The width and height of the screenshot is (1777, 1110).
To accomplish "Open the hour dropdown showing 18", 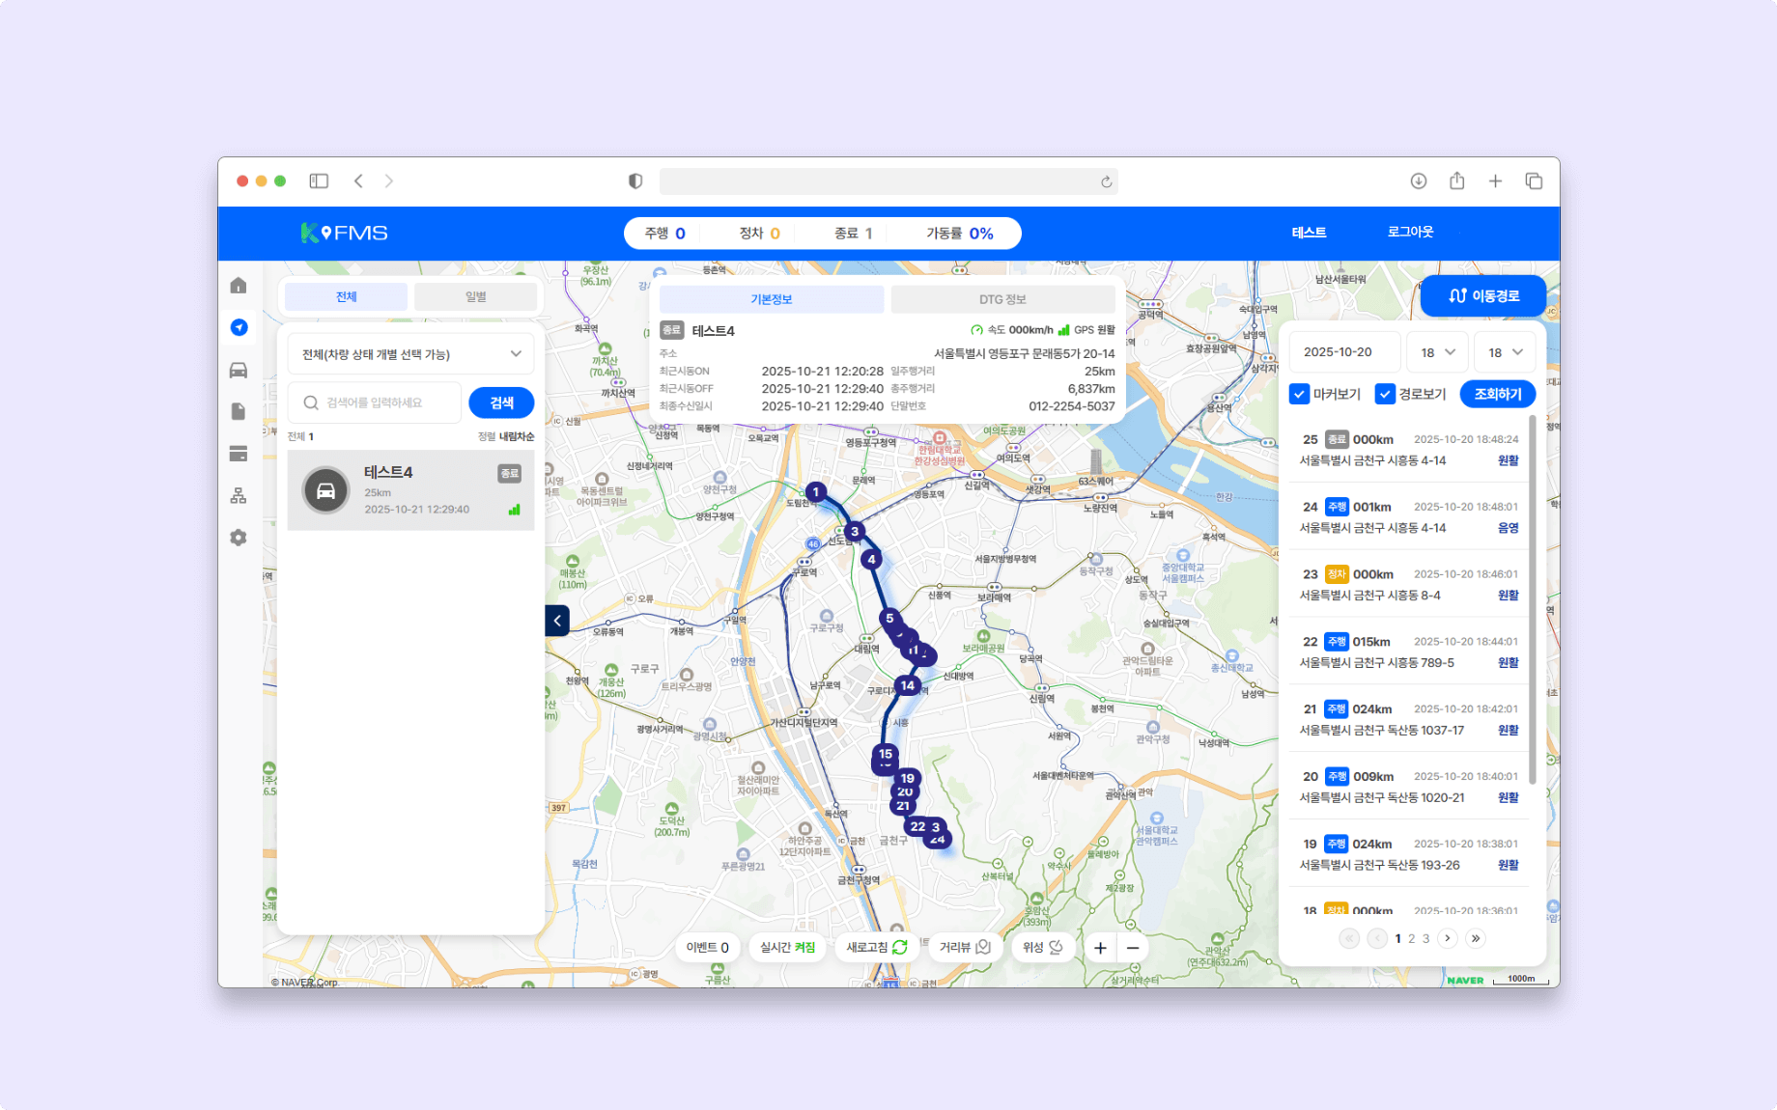I will click(x=1437, y=351).
